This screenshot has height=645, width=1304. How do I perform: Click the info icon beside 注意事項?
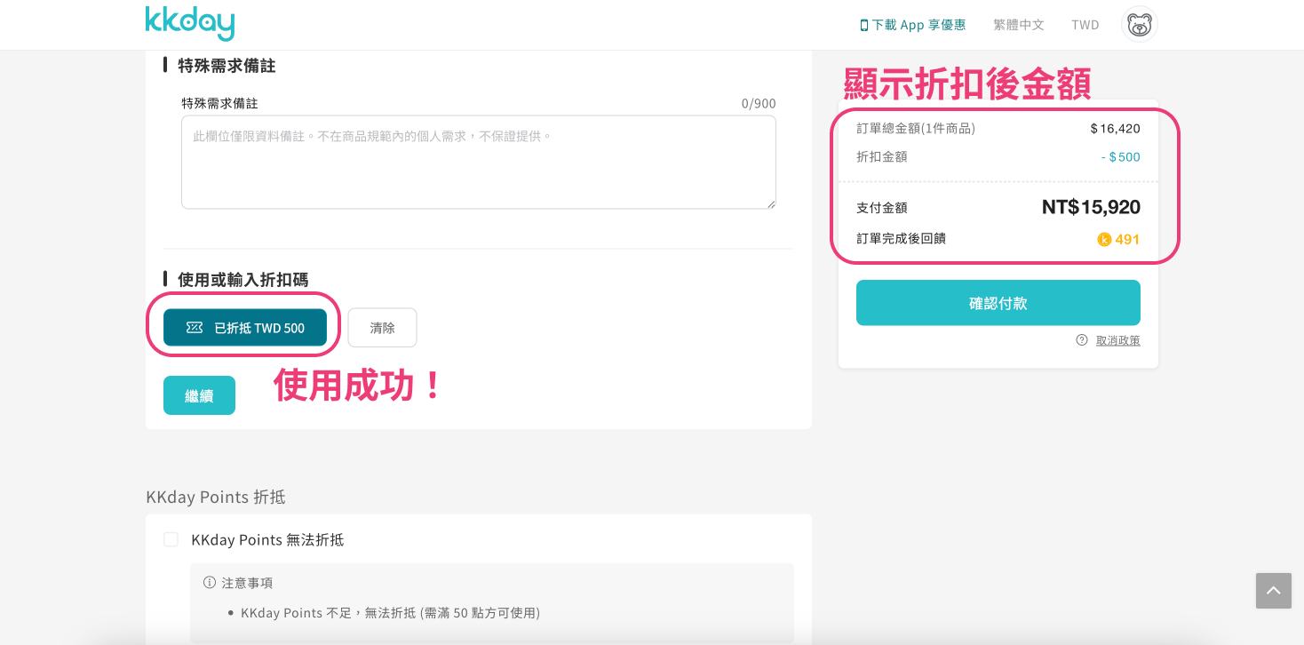(x=208, y=582)
